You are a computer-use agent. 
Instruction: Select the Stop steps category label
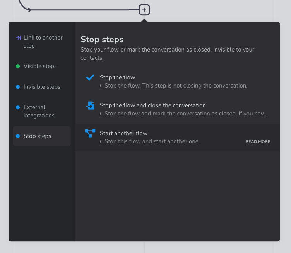(37, 136)
